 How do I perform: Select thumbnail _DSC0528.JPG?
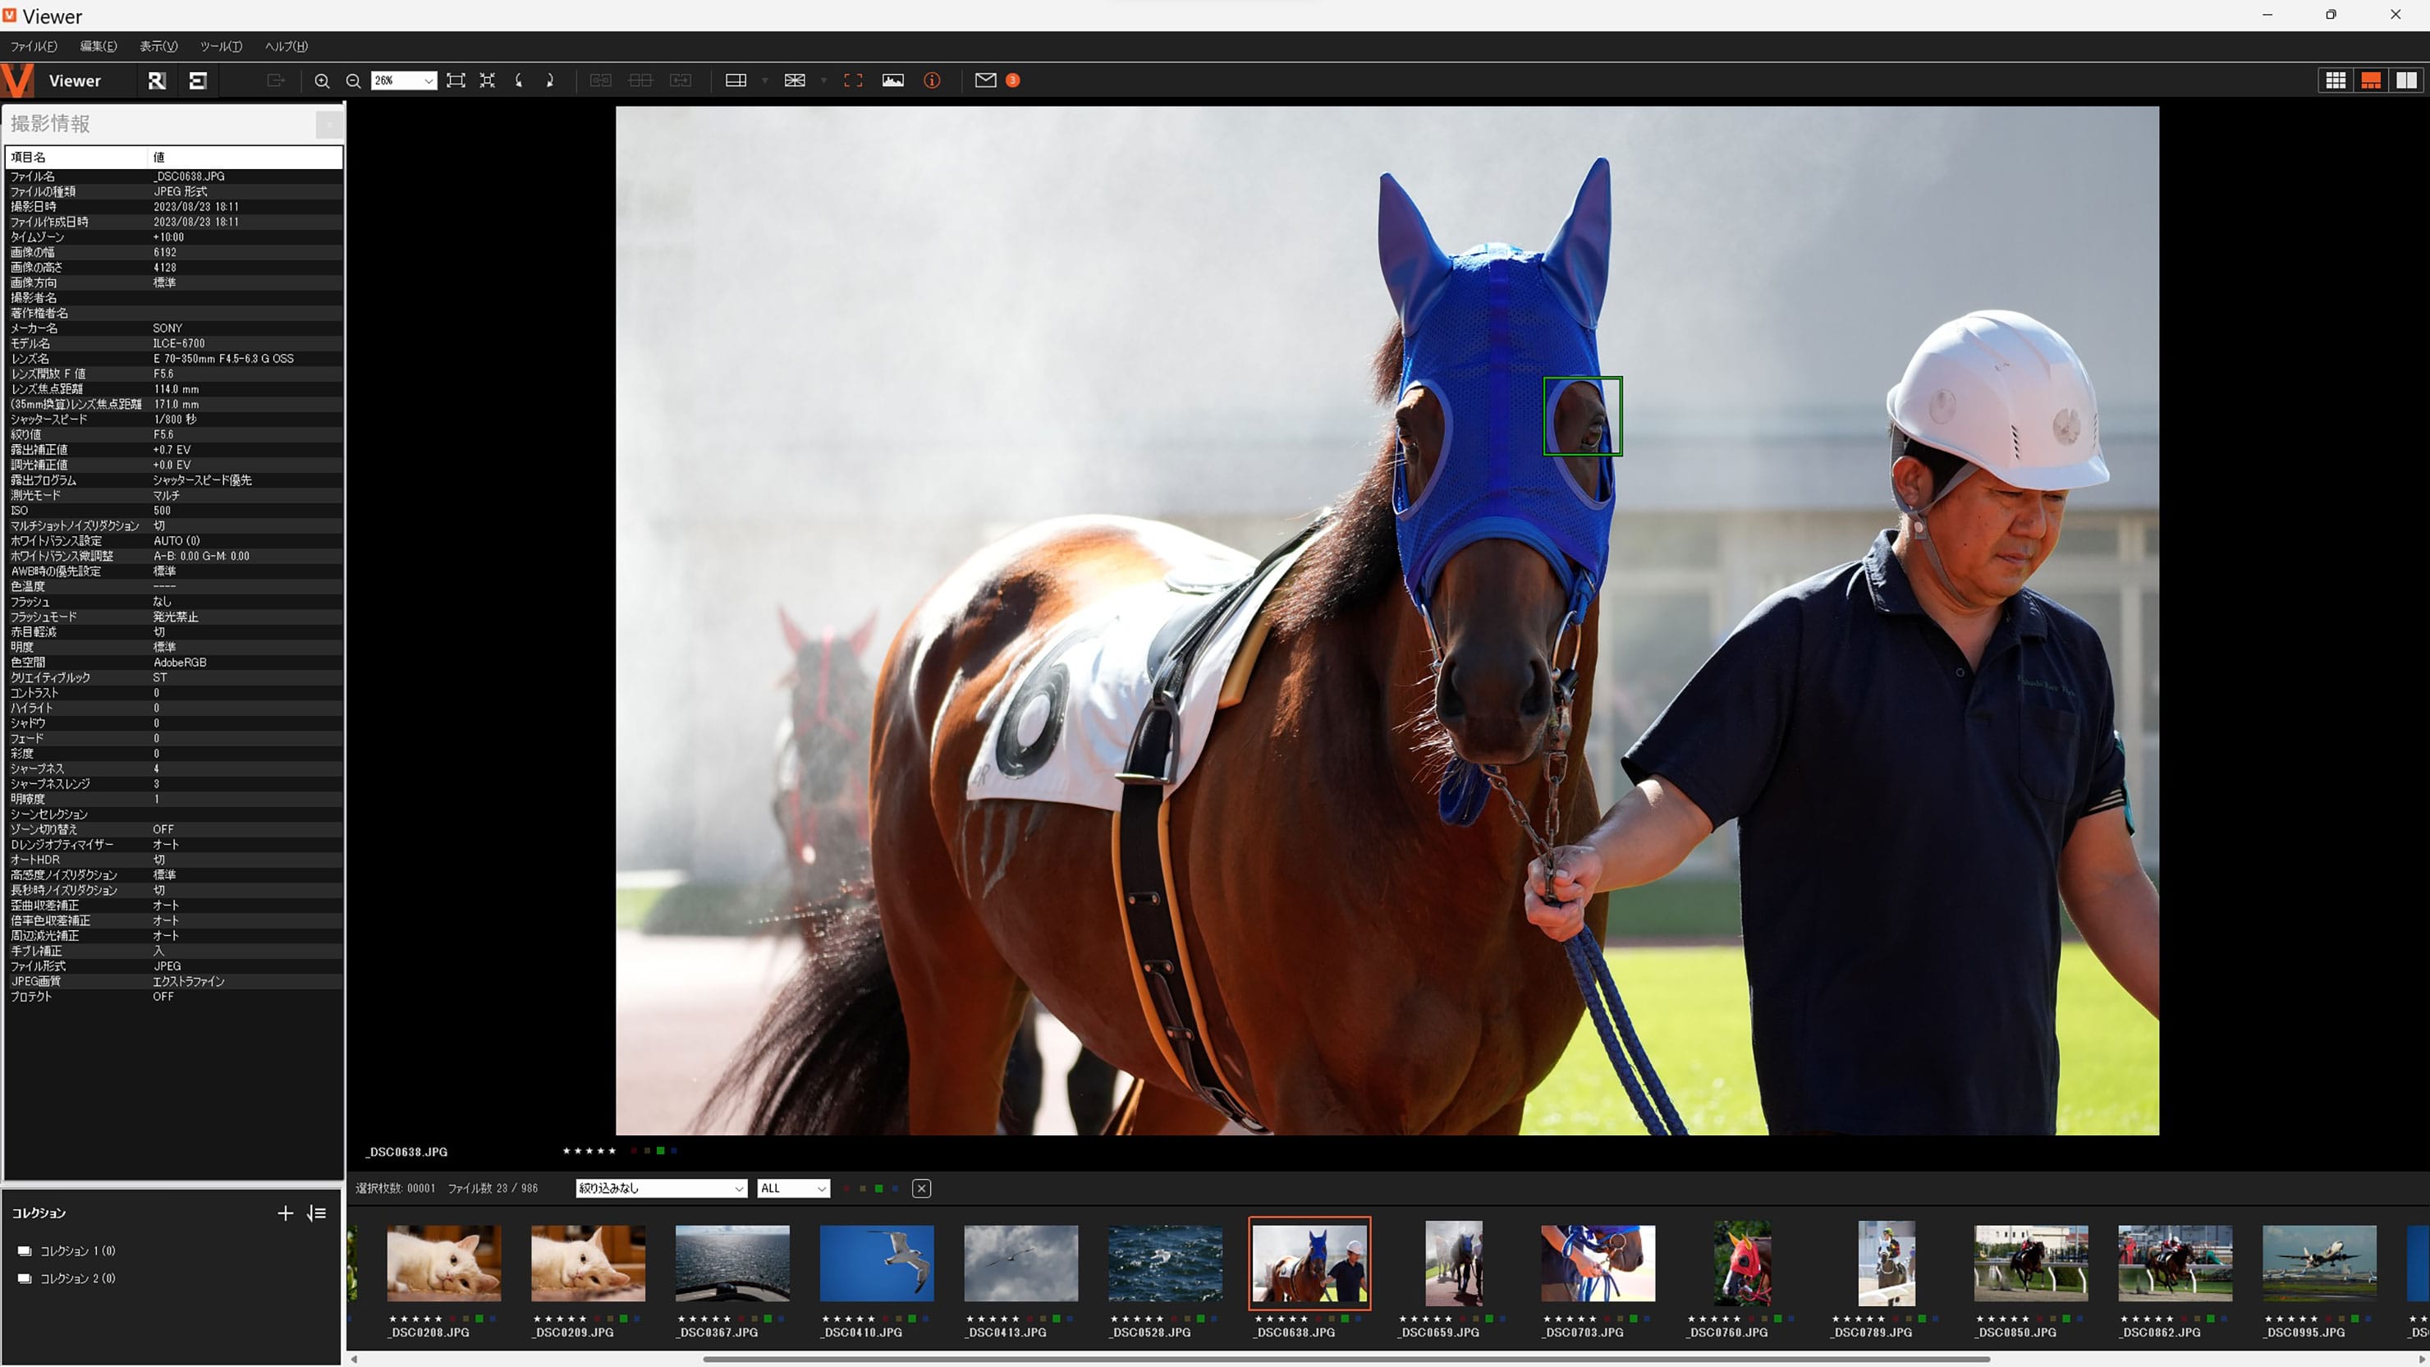point(1165,1262)
